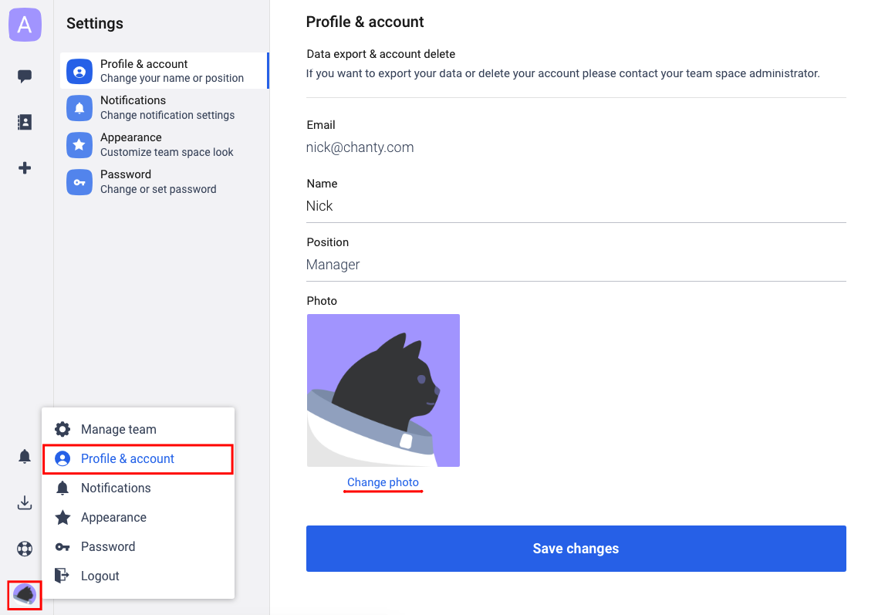
Task: Choose Profile & account in popup menu
Action: pyautogui.click(x=127, y=459)
